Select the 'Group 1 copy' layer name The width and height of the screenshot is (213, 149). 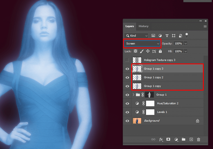click(x=152, y=86)
